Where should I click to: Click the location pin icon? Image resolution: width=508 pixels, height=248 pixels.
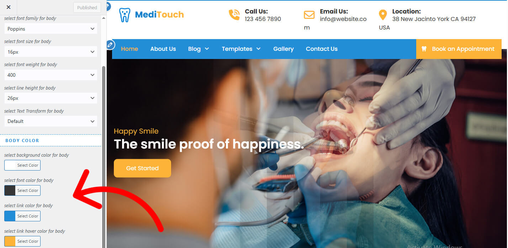[x=383, y=15]
